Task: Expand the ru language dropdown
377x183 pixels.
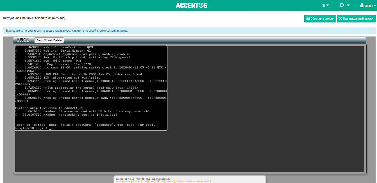Action: [325, 5]
